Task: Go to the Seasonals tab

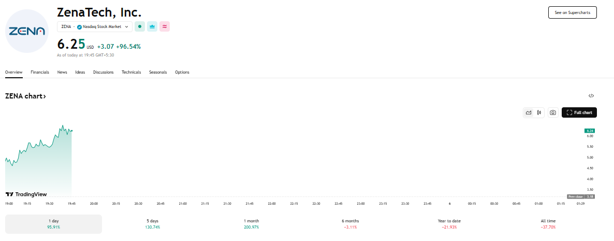Action: [x=158, y=72]
